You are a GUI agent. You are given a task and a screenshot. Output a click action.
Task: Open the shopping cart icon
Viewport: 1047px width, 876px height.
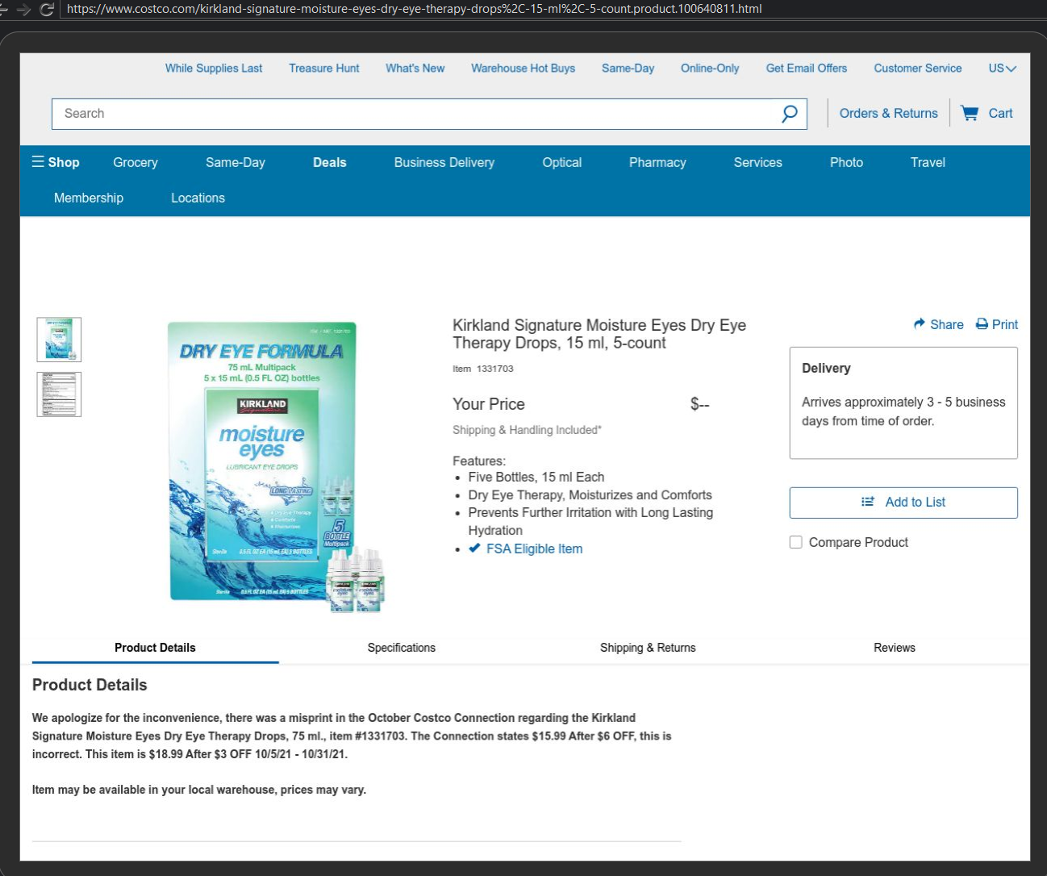(x=970, y=114)
